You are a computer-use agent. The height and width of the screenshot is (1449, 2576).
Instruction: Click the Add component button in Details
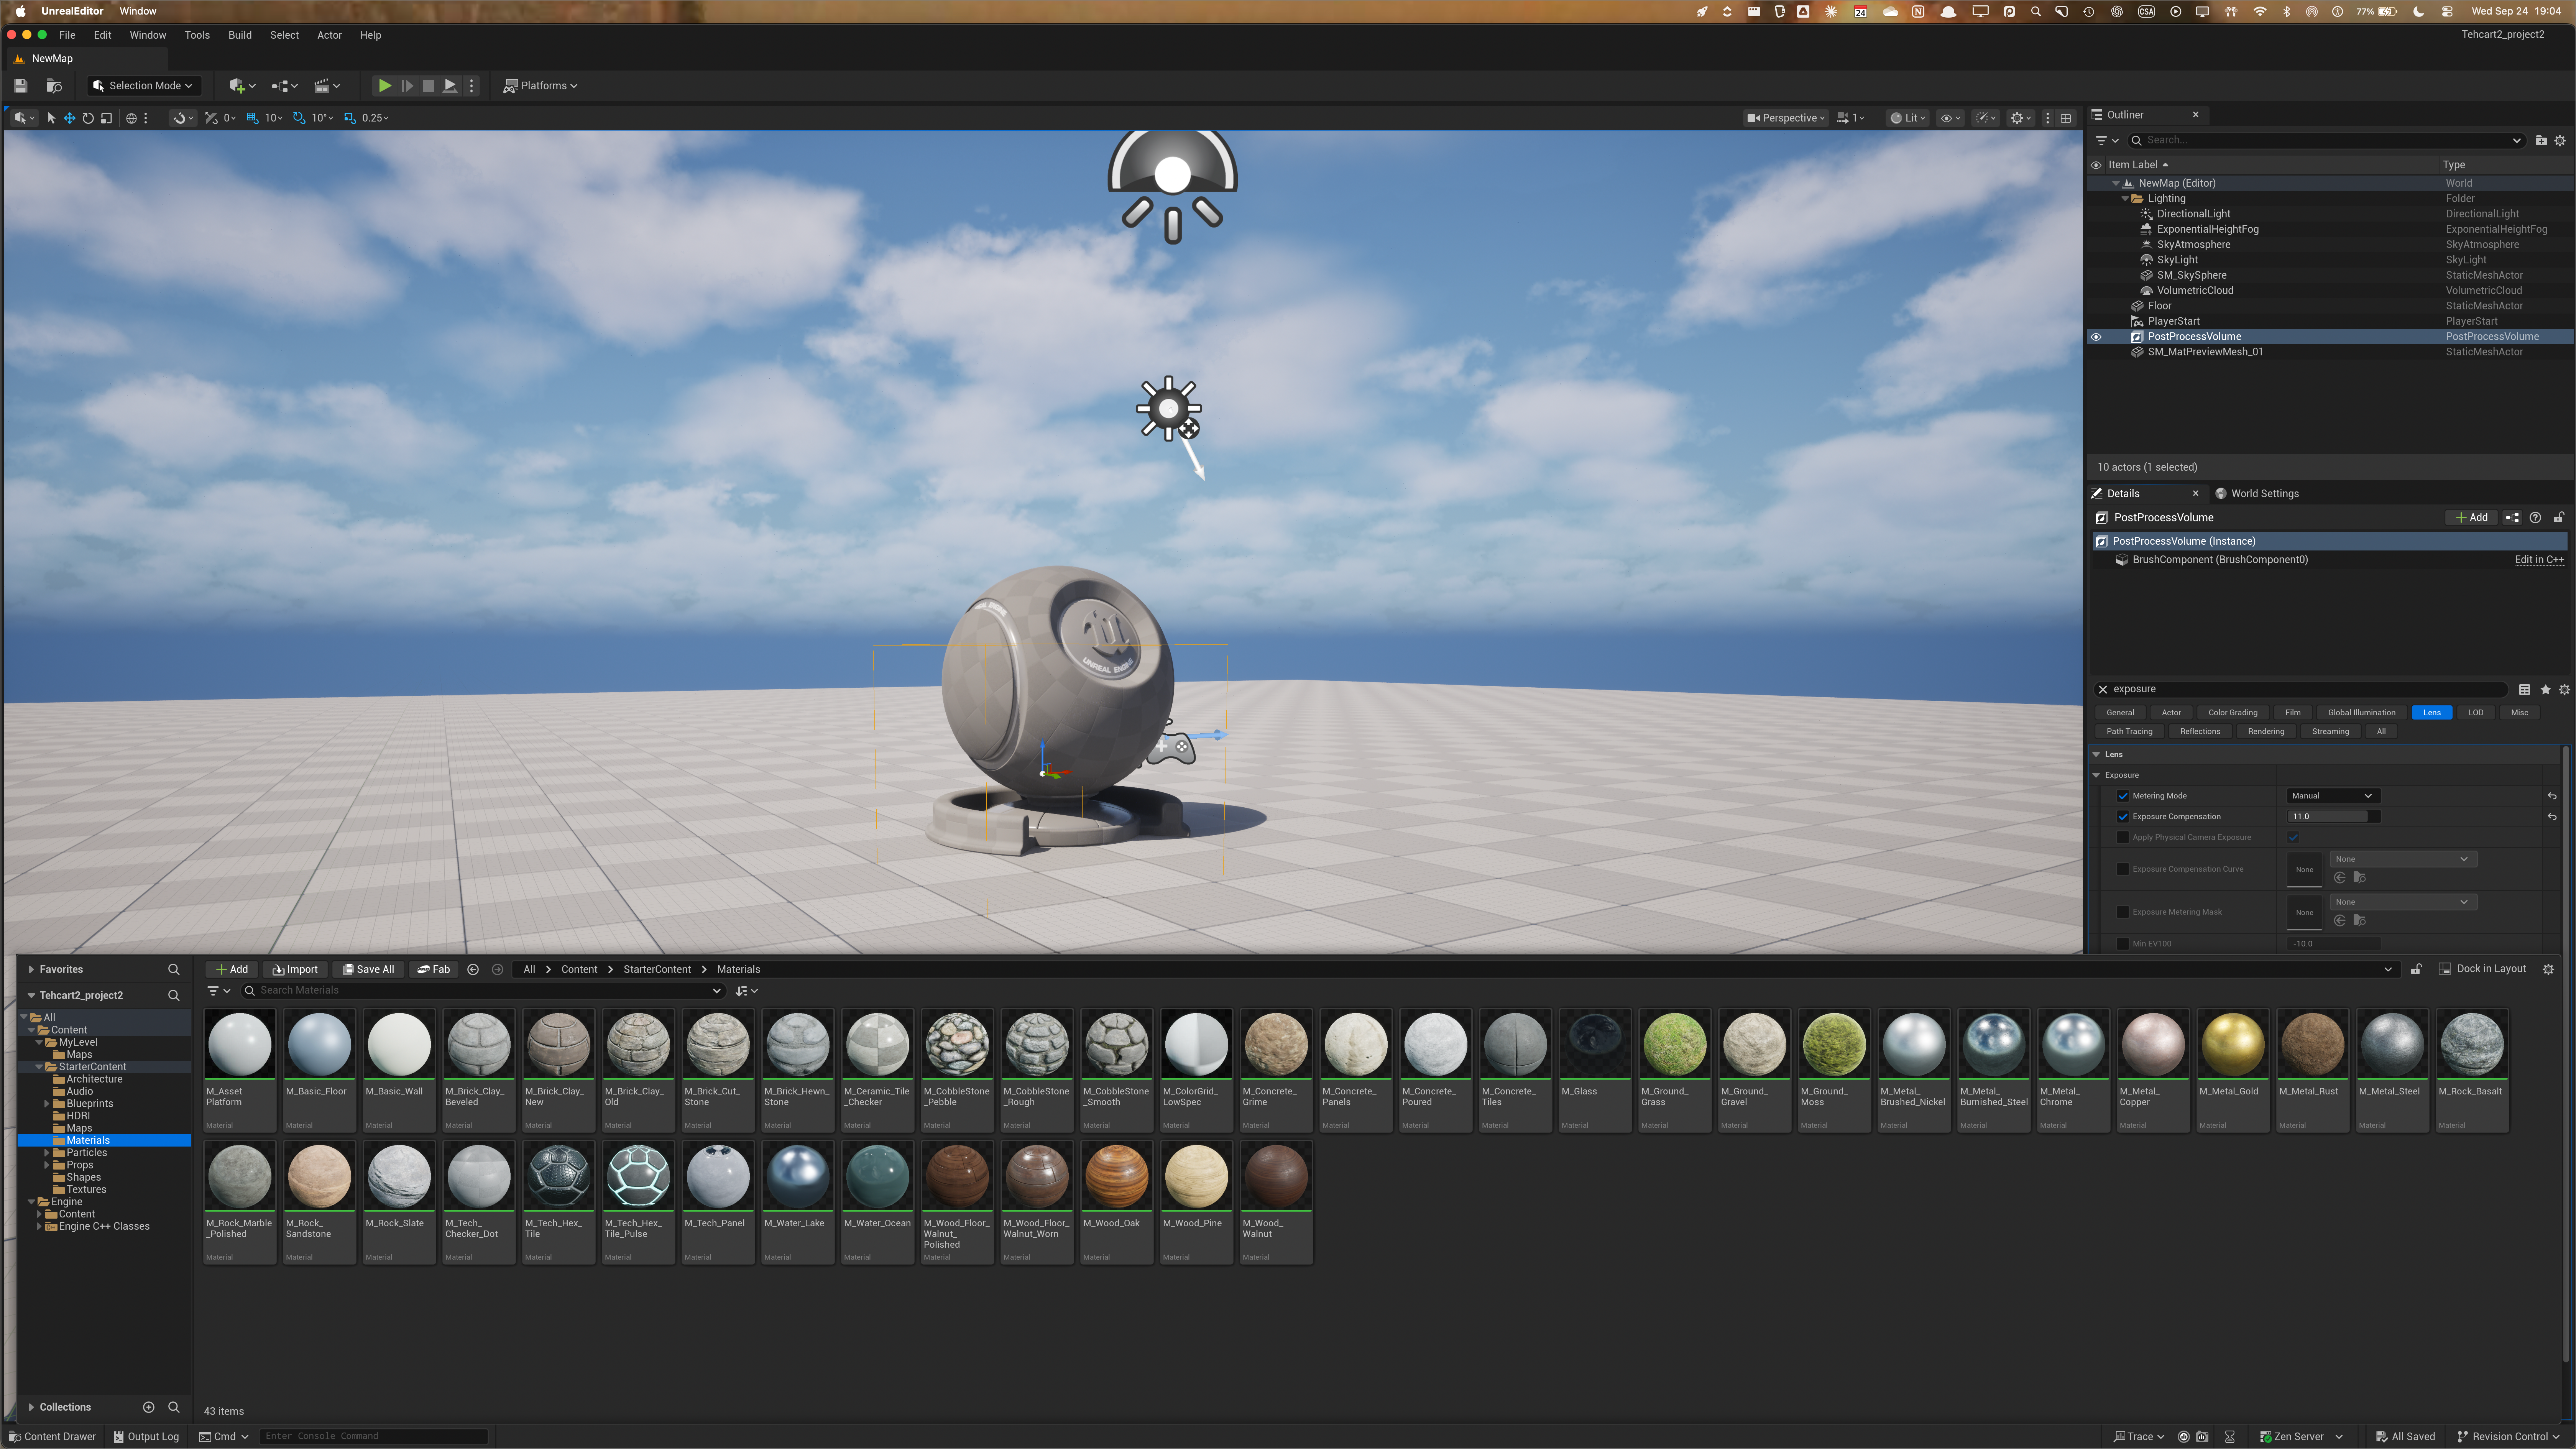click(x=2471, y=518)
